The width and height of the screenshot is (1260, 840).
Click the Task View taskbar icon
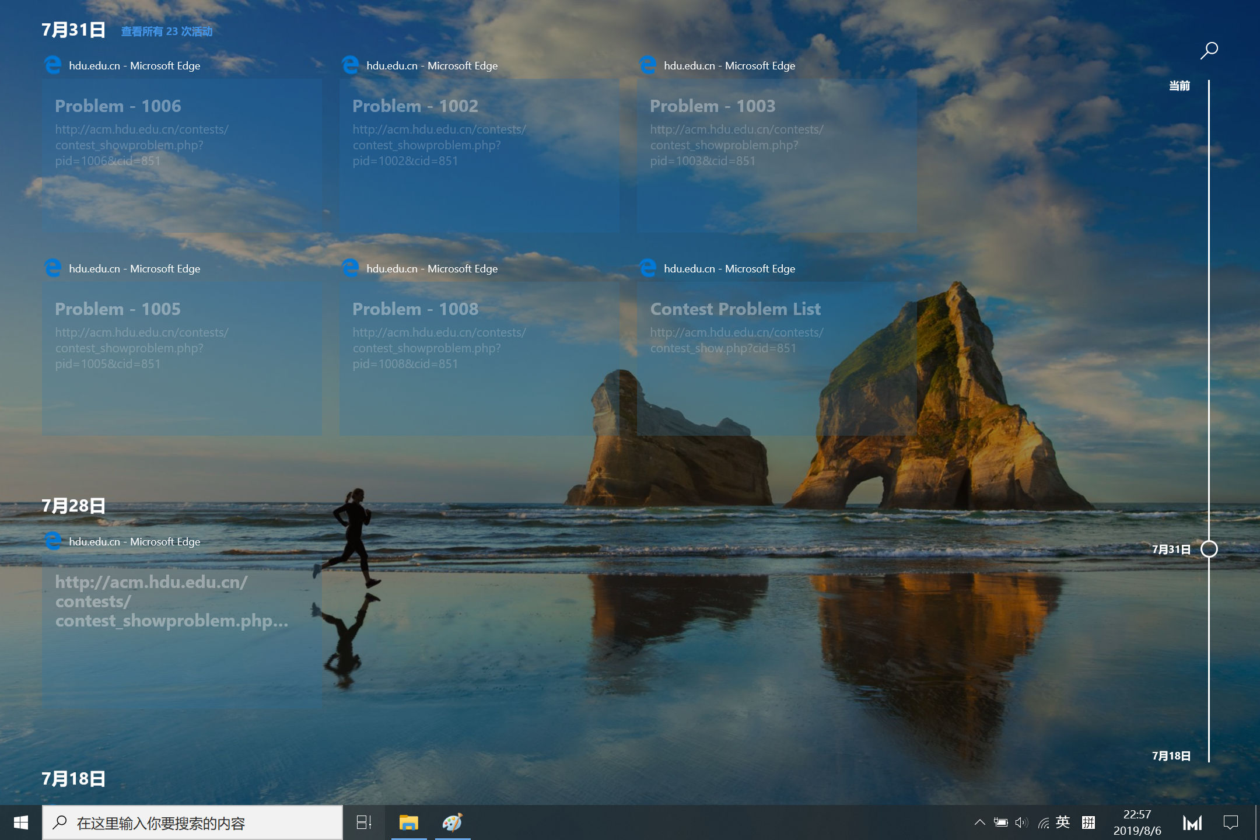click(364, 822)
